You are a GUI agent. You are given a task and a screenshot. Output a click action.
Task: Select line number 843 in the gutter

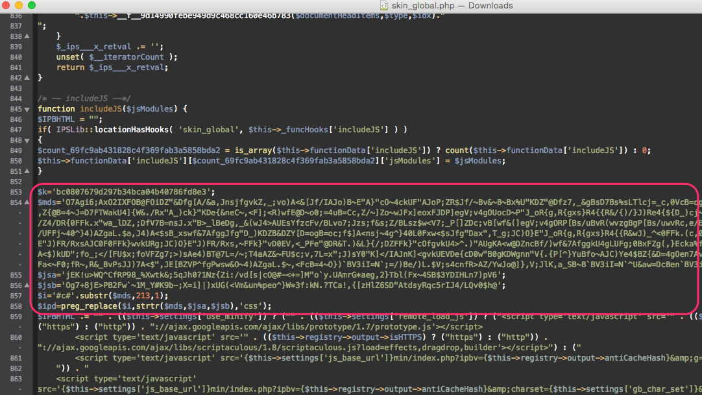(x=16, y=88)
